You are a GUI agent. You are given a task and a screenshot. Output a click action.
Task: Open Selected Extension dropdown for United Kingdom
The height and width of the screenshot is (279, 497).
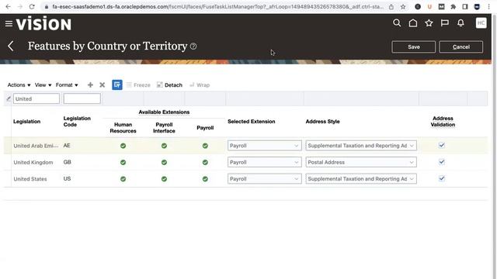click(264, 162)
